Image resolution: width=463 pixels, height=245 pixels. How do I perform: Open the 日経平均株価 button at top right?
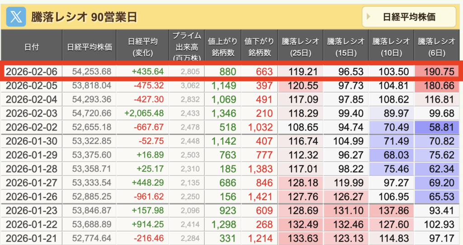pyautogui.click(x=408, y=17)
